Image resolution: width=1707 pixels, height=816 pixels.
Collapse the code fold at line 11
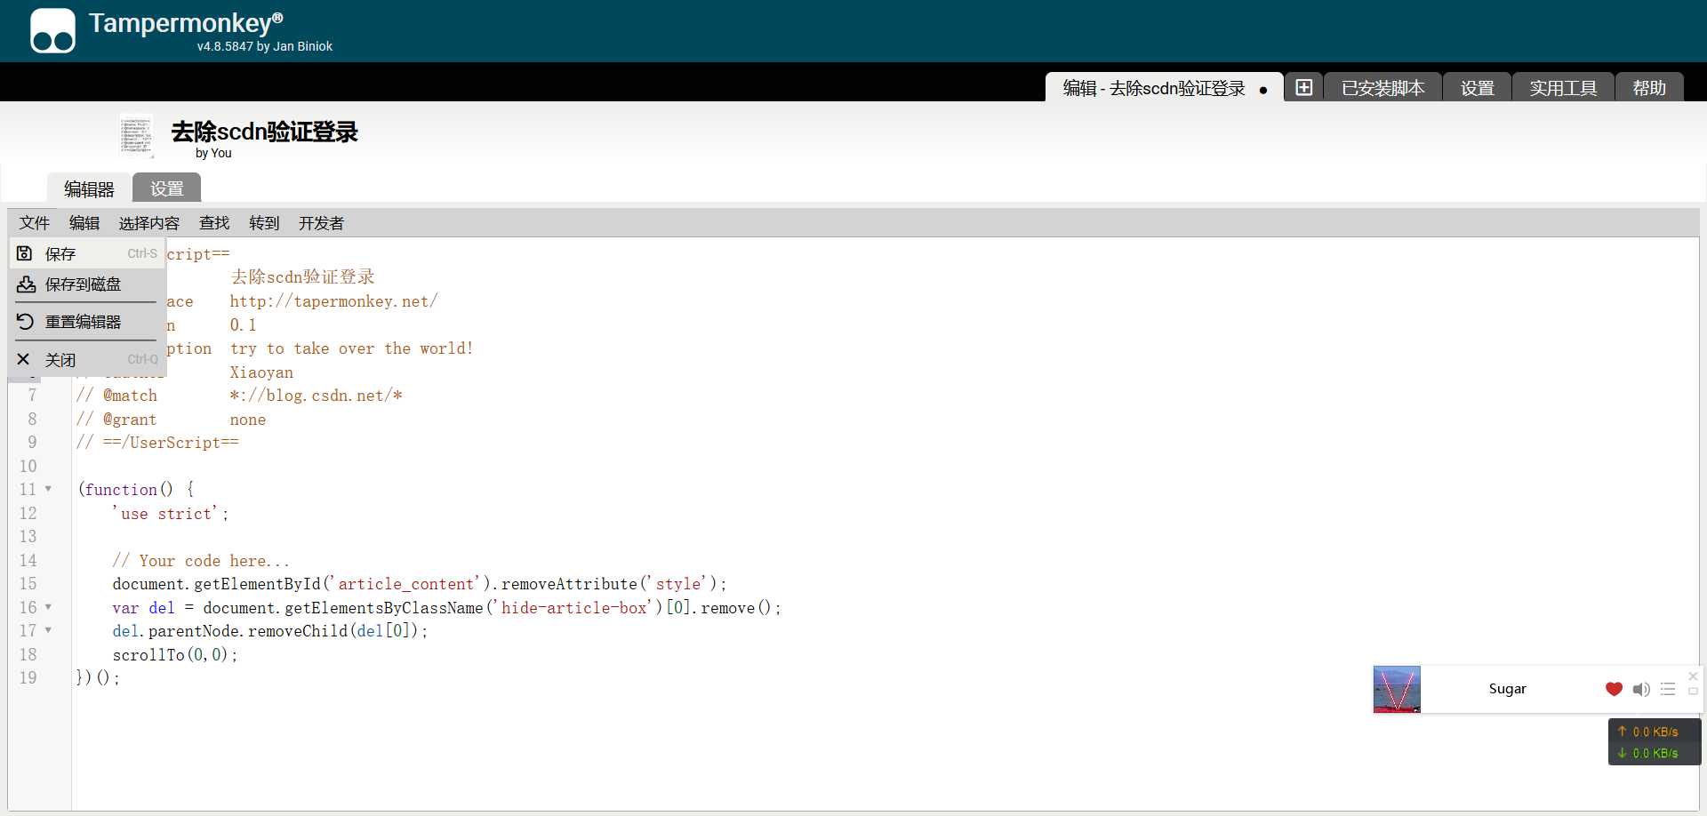(x=48, y=489)
